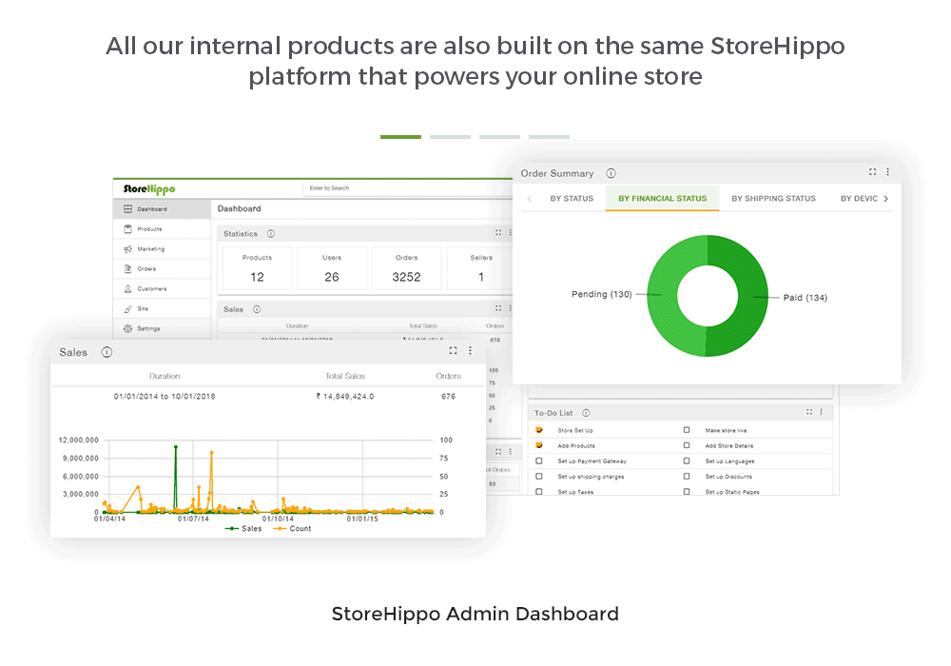Click info icon next to Statistics
This screenshot has height=666, width=951.
click(271, 233)
